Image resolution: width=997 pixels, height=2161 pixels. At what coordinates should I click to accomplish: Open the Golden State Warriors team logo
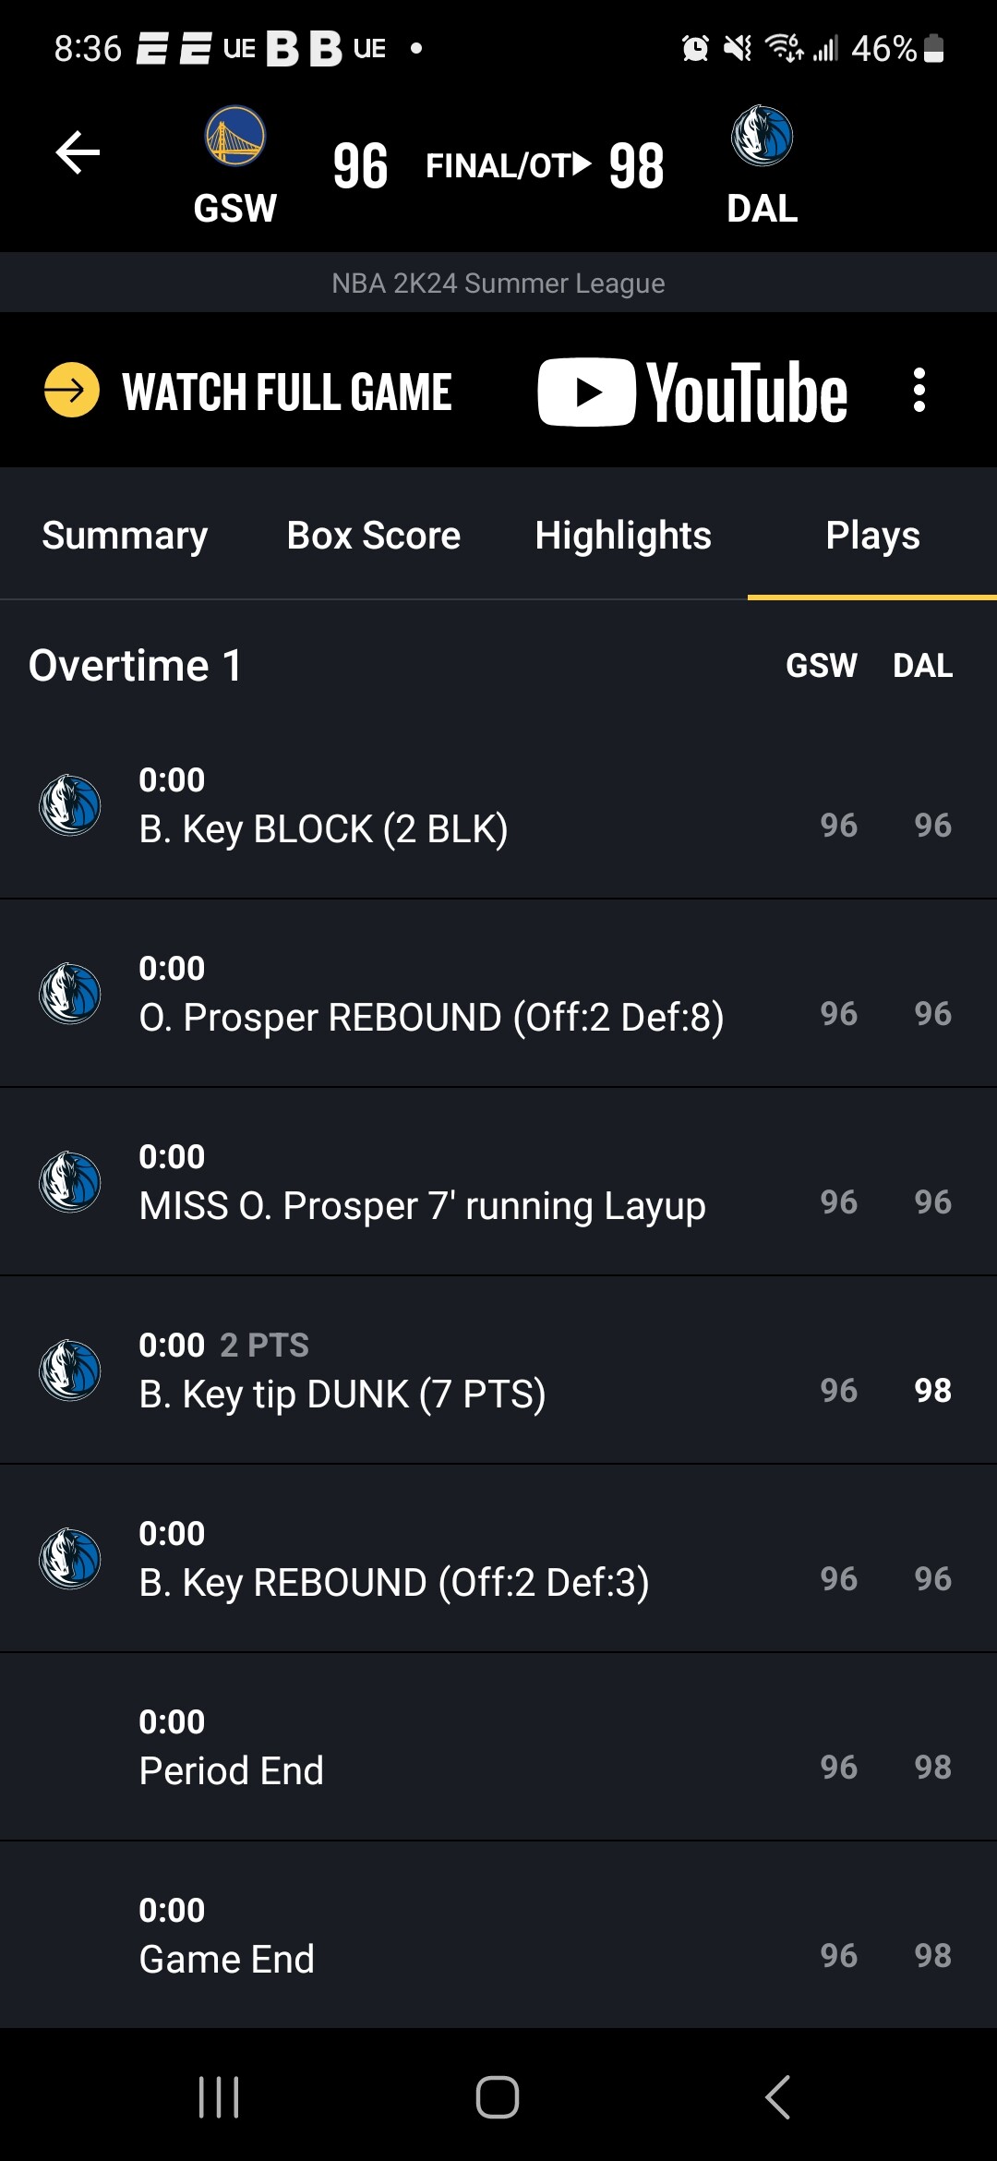pos(234,136)
